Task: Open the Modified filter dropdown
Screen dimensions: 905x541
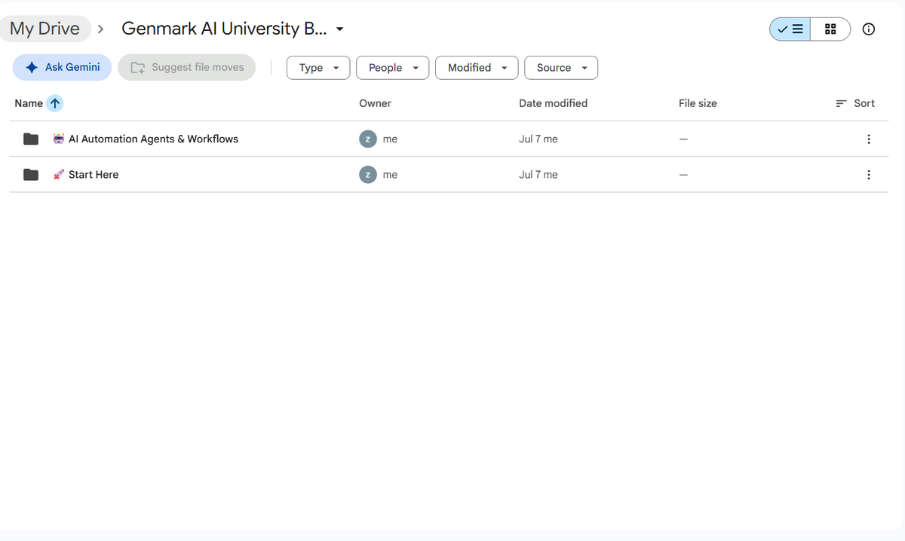Action: [x=477, y=68]
